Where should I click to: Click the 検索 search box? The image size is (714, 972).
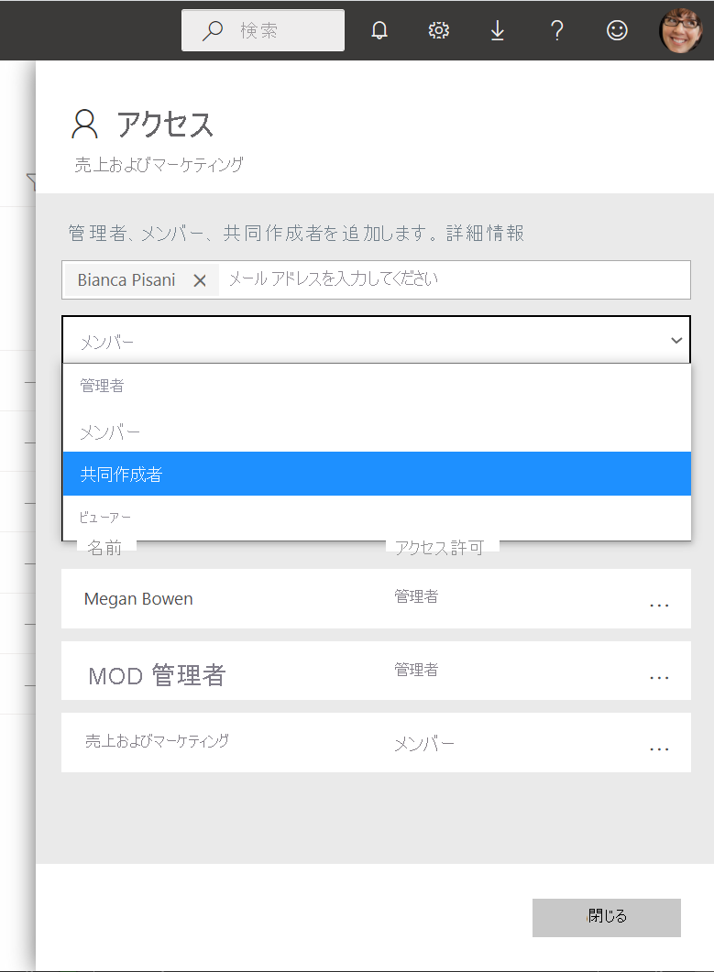click(263, 29)
